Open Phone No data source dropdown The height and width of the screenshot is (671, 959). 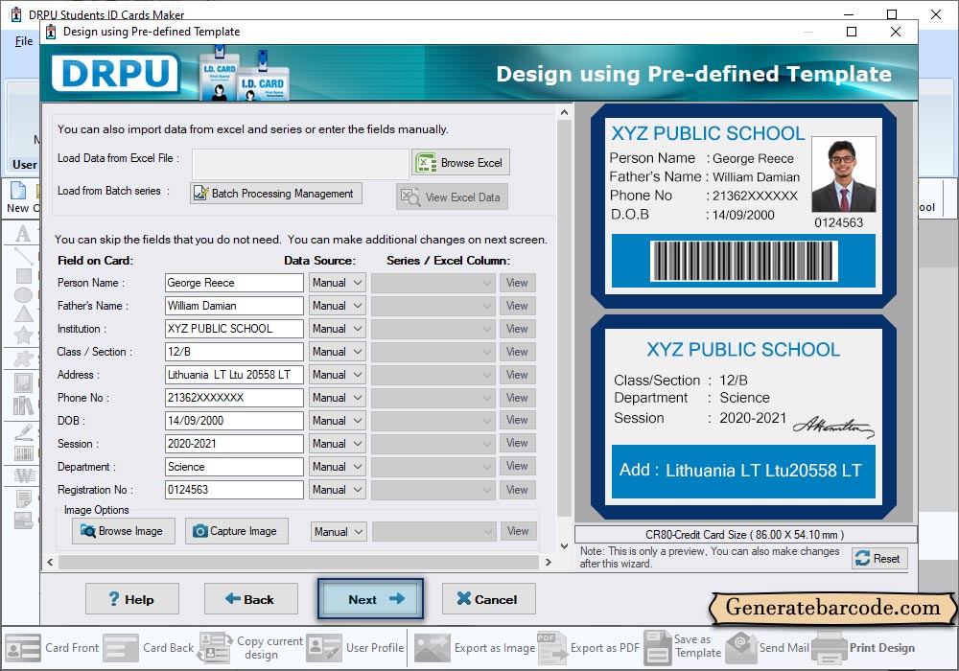337,398
